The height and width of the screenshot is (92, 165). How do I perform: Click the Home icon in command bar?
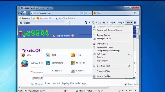click(86, 22)
